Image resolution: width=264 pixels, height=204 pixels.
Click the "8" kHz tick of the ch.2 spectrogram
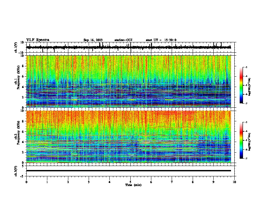(x=23, y=121)
